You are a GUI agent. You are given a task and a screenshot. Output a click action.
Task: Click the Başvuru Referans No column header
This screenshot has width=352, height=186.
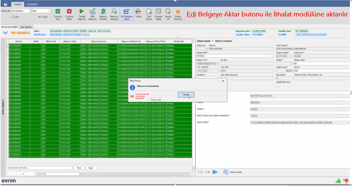click(x=131, y=41)
